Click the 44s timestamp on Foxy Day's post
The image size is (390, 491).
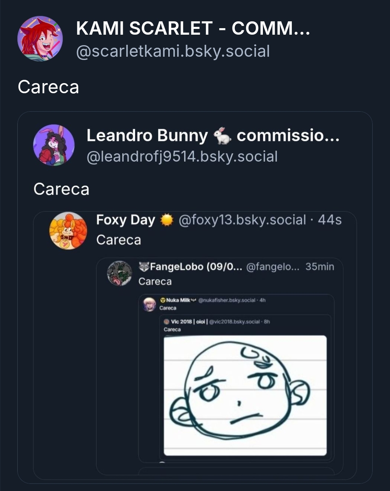click(x=330, y=220)
